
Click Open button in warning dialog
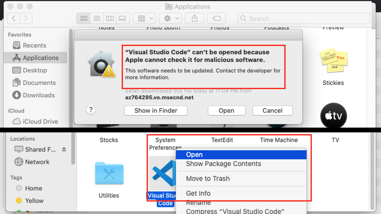click(x=226, y=111)
